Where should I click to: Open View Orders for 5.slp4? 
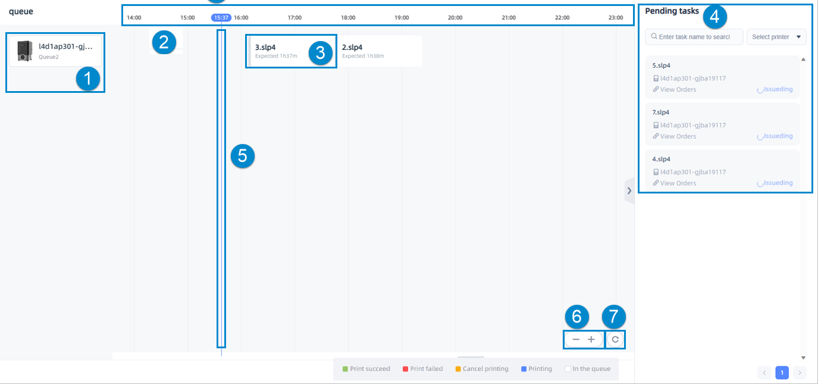[678, 90]
